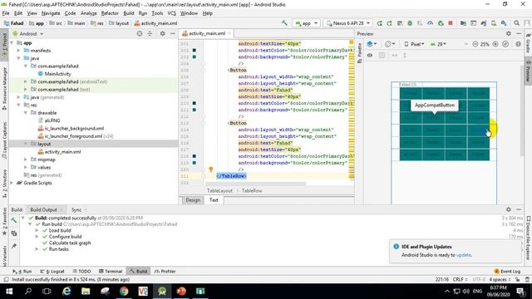Viewport: 532px width, 299px height.
Task: Open the Pixel device dropdown in Preview
Action: click(x=414, y=44)
